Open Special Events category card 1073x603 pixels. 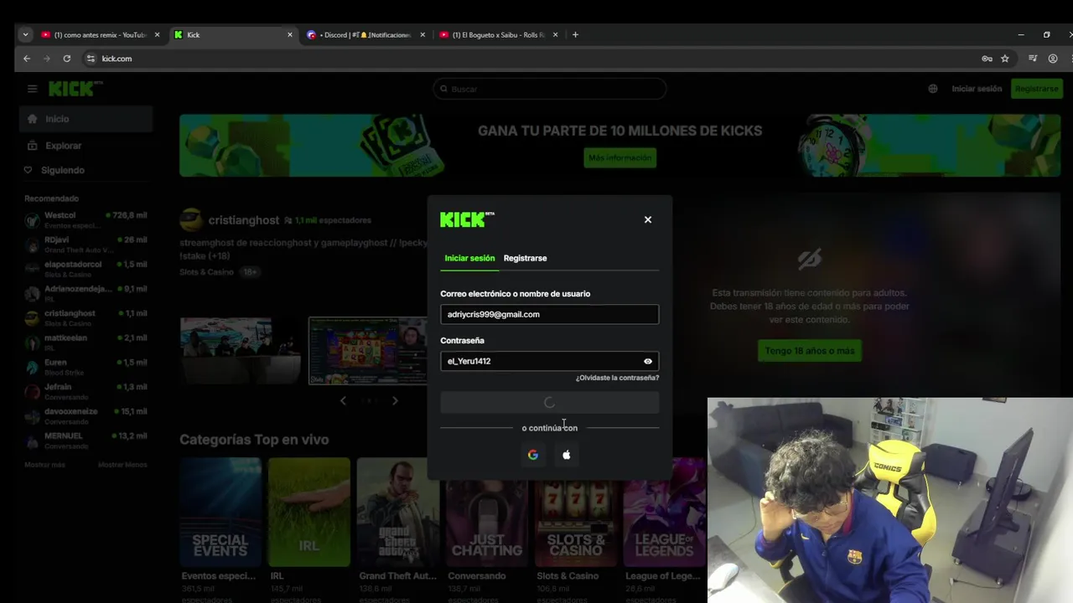pos(220,512)
